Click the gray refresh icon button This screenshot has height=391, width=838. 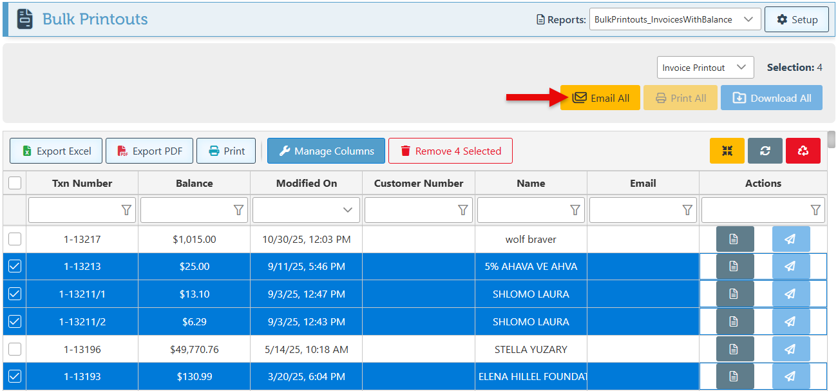point(765,151)
